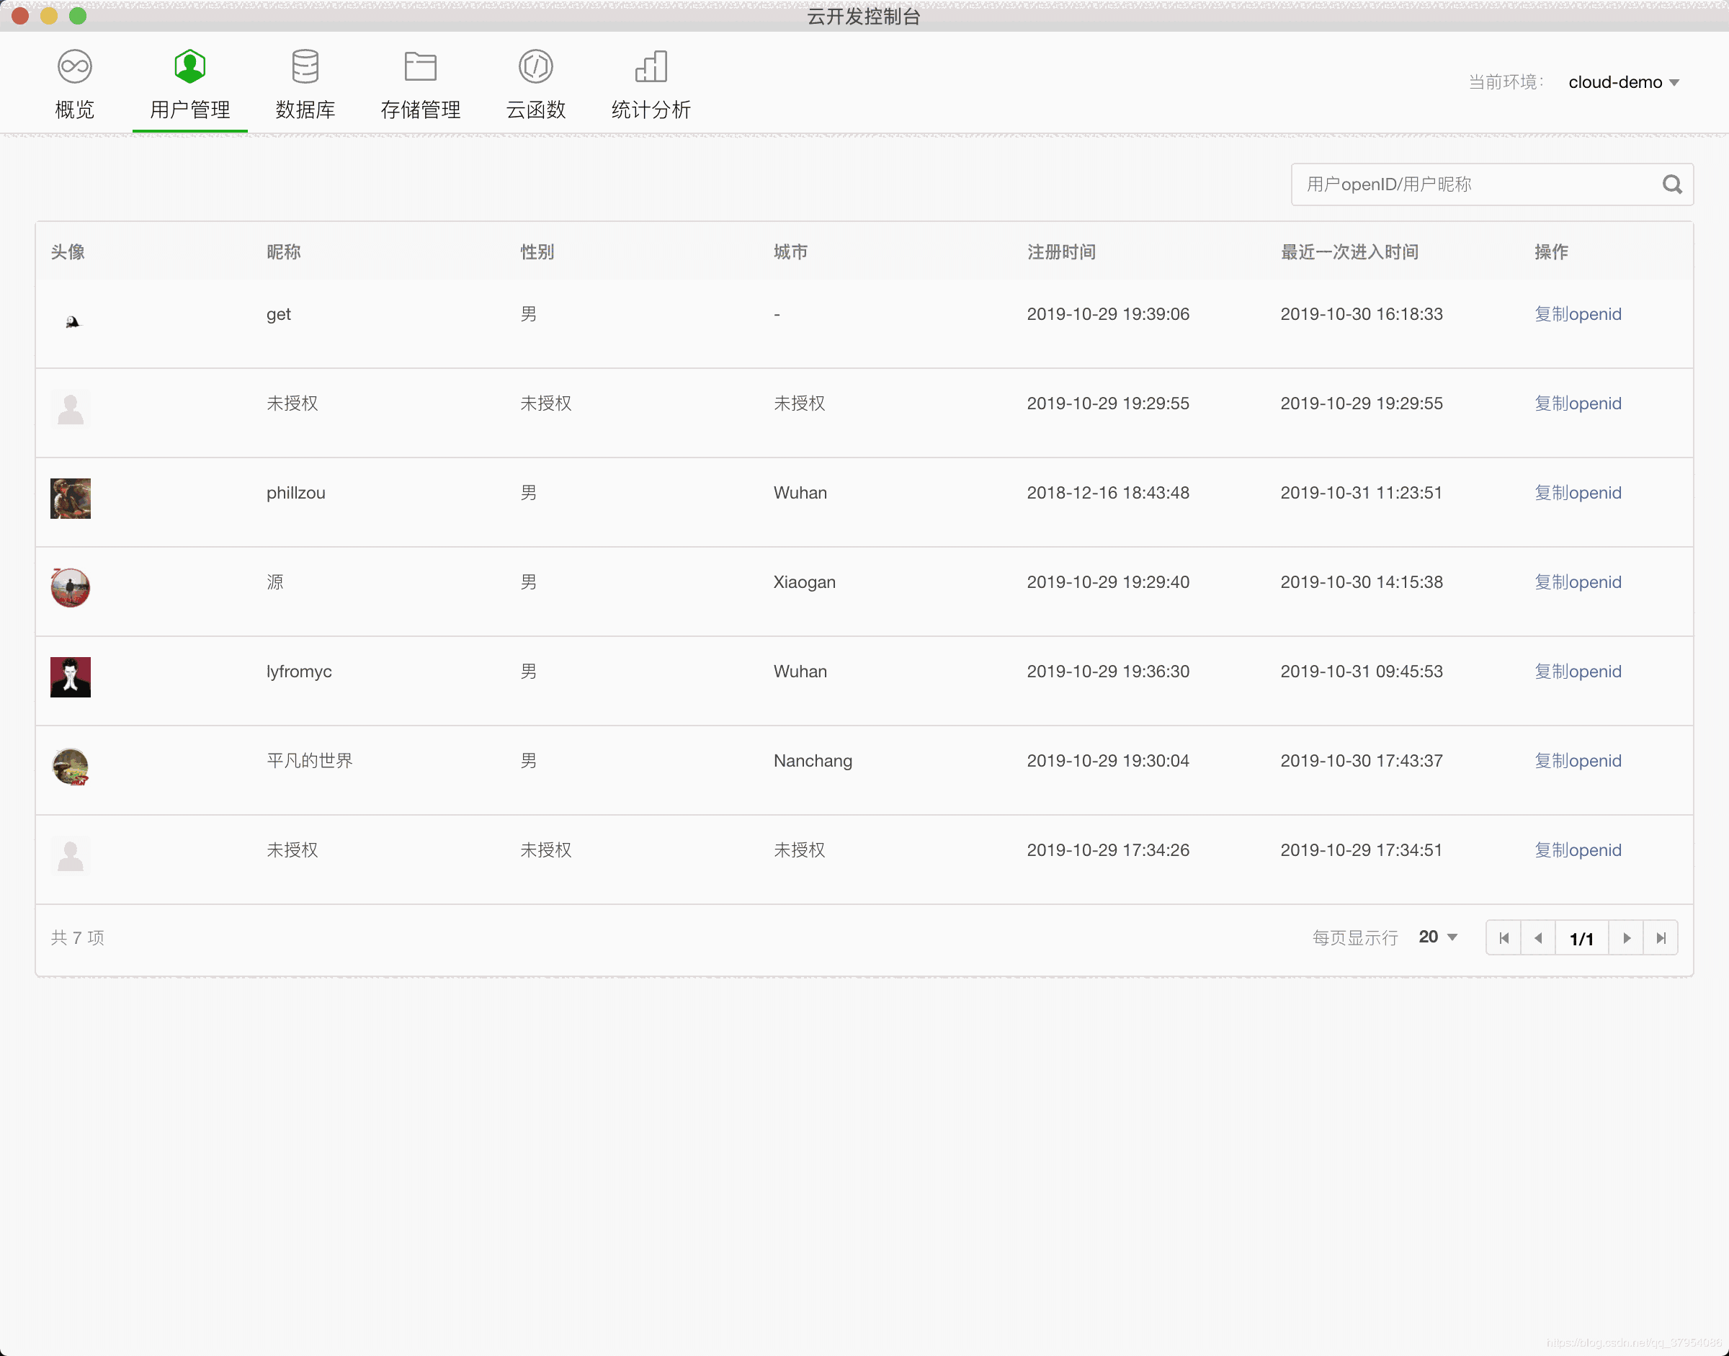
Task: Copy openid for user lyfromyc
Action: click(x=1578, y=672)
